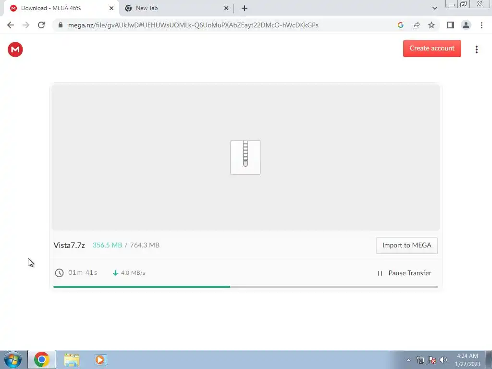The image size is (492, 369).
Task: Toggle the browser side panel
Action: (451, 25)
